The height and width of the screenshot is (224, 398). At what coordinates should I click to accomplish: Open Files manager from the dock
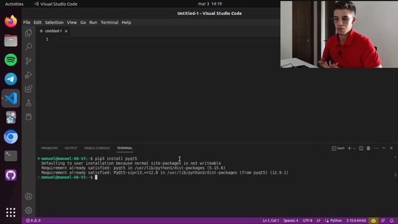(x=11, y=40)
